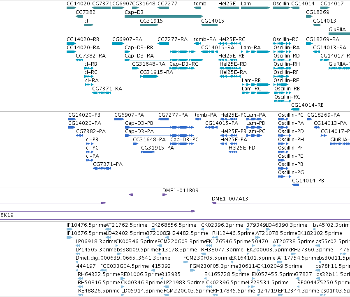Screen dimensions: 350x297
Task: Click the cl-RC transcript label
Action: (x=91, y=72)
